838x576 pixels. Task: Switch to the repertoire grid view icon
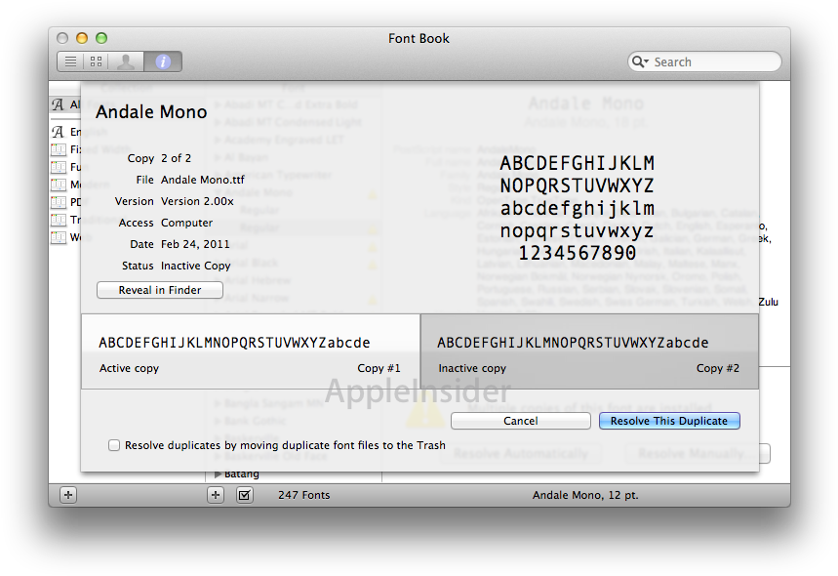click(97, 62)
